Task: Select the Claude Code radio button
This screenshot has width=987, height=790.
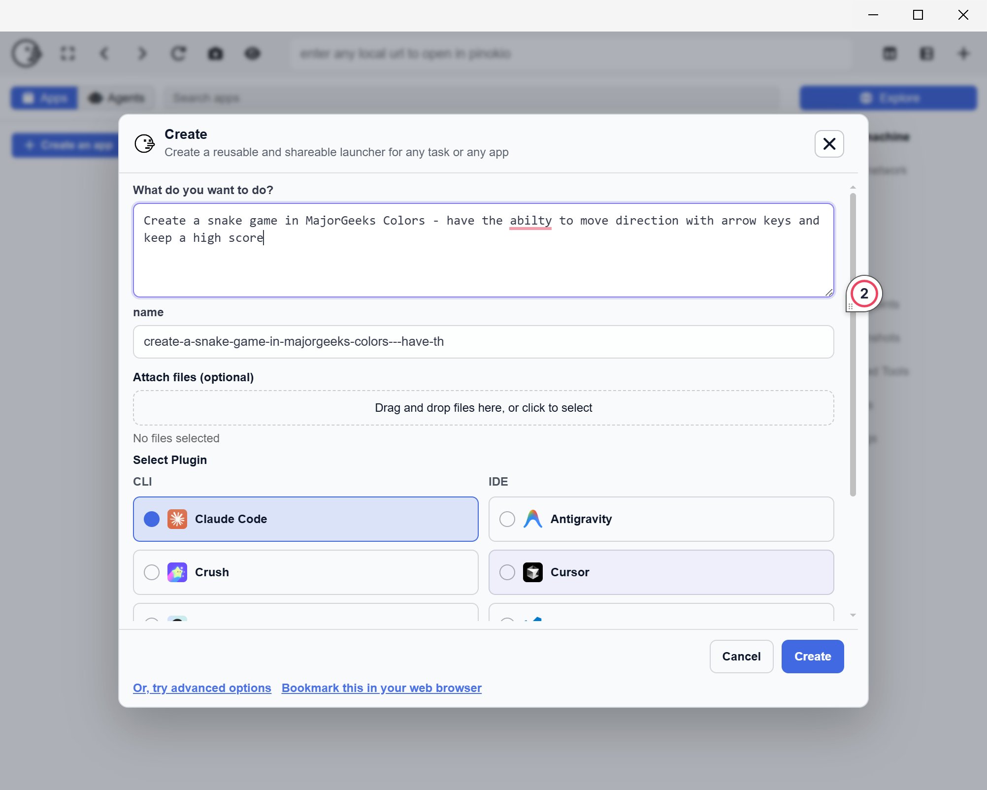Action: coord(152,519)
